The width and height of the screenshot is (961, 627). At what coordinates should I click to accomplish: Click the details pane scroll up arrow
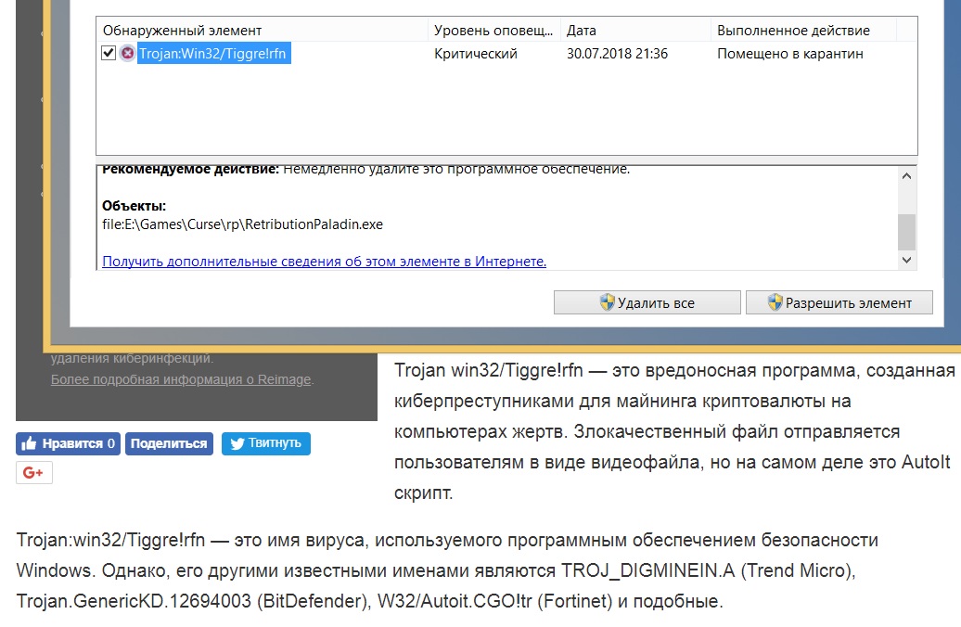tap(907, 176)
